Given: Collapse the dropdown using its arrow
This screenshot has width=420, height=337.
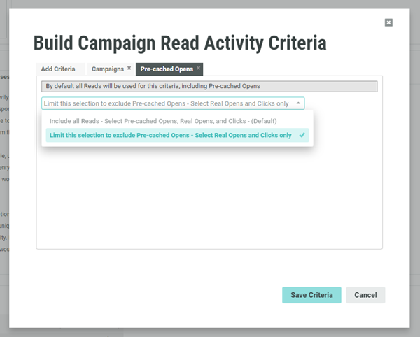Looking at the screenshot, I should tap(299, 103).
